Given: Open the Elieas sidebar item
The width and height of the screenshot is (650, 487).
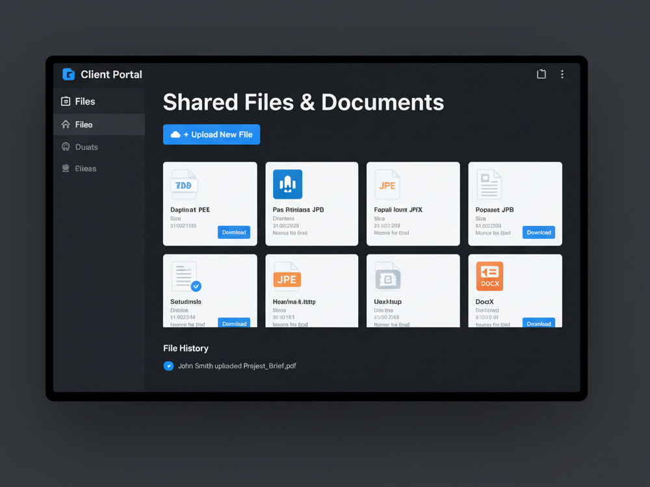Looking at the screenshot, I should pyautogui.click(x=99, y=169).
